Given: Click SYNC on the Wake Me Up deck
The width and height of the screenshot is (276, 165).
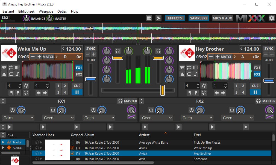Looking at the screenshot, I should point(90,48).
